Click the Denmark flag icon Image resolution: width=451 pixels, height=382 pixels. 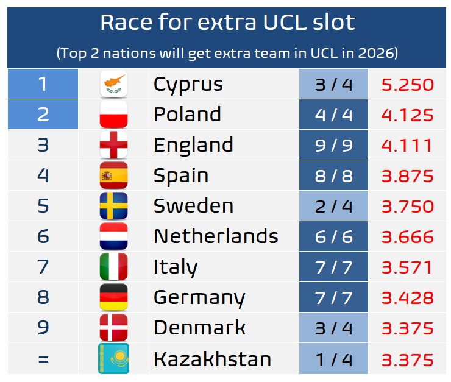click(113, 328)
